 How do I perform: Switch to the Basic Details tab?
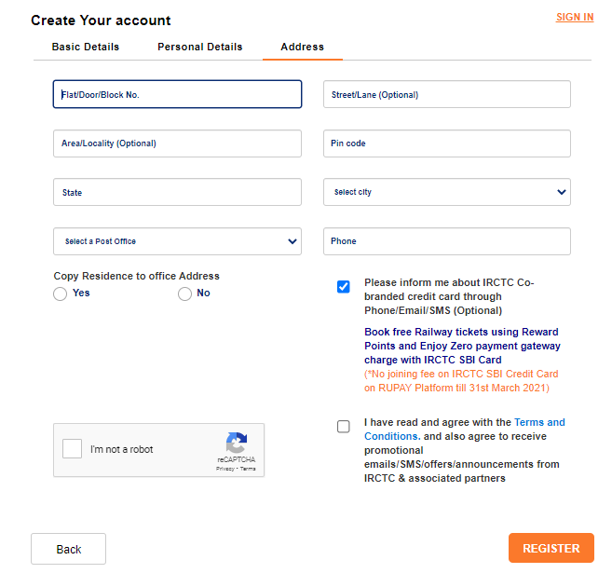point(86,47)
